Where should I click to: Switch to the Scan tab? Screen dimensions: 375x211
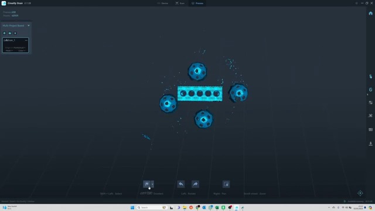180,4
